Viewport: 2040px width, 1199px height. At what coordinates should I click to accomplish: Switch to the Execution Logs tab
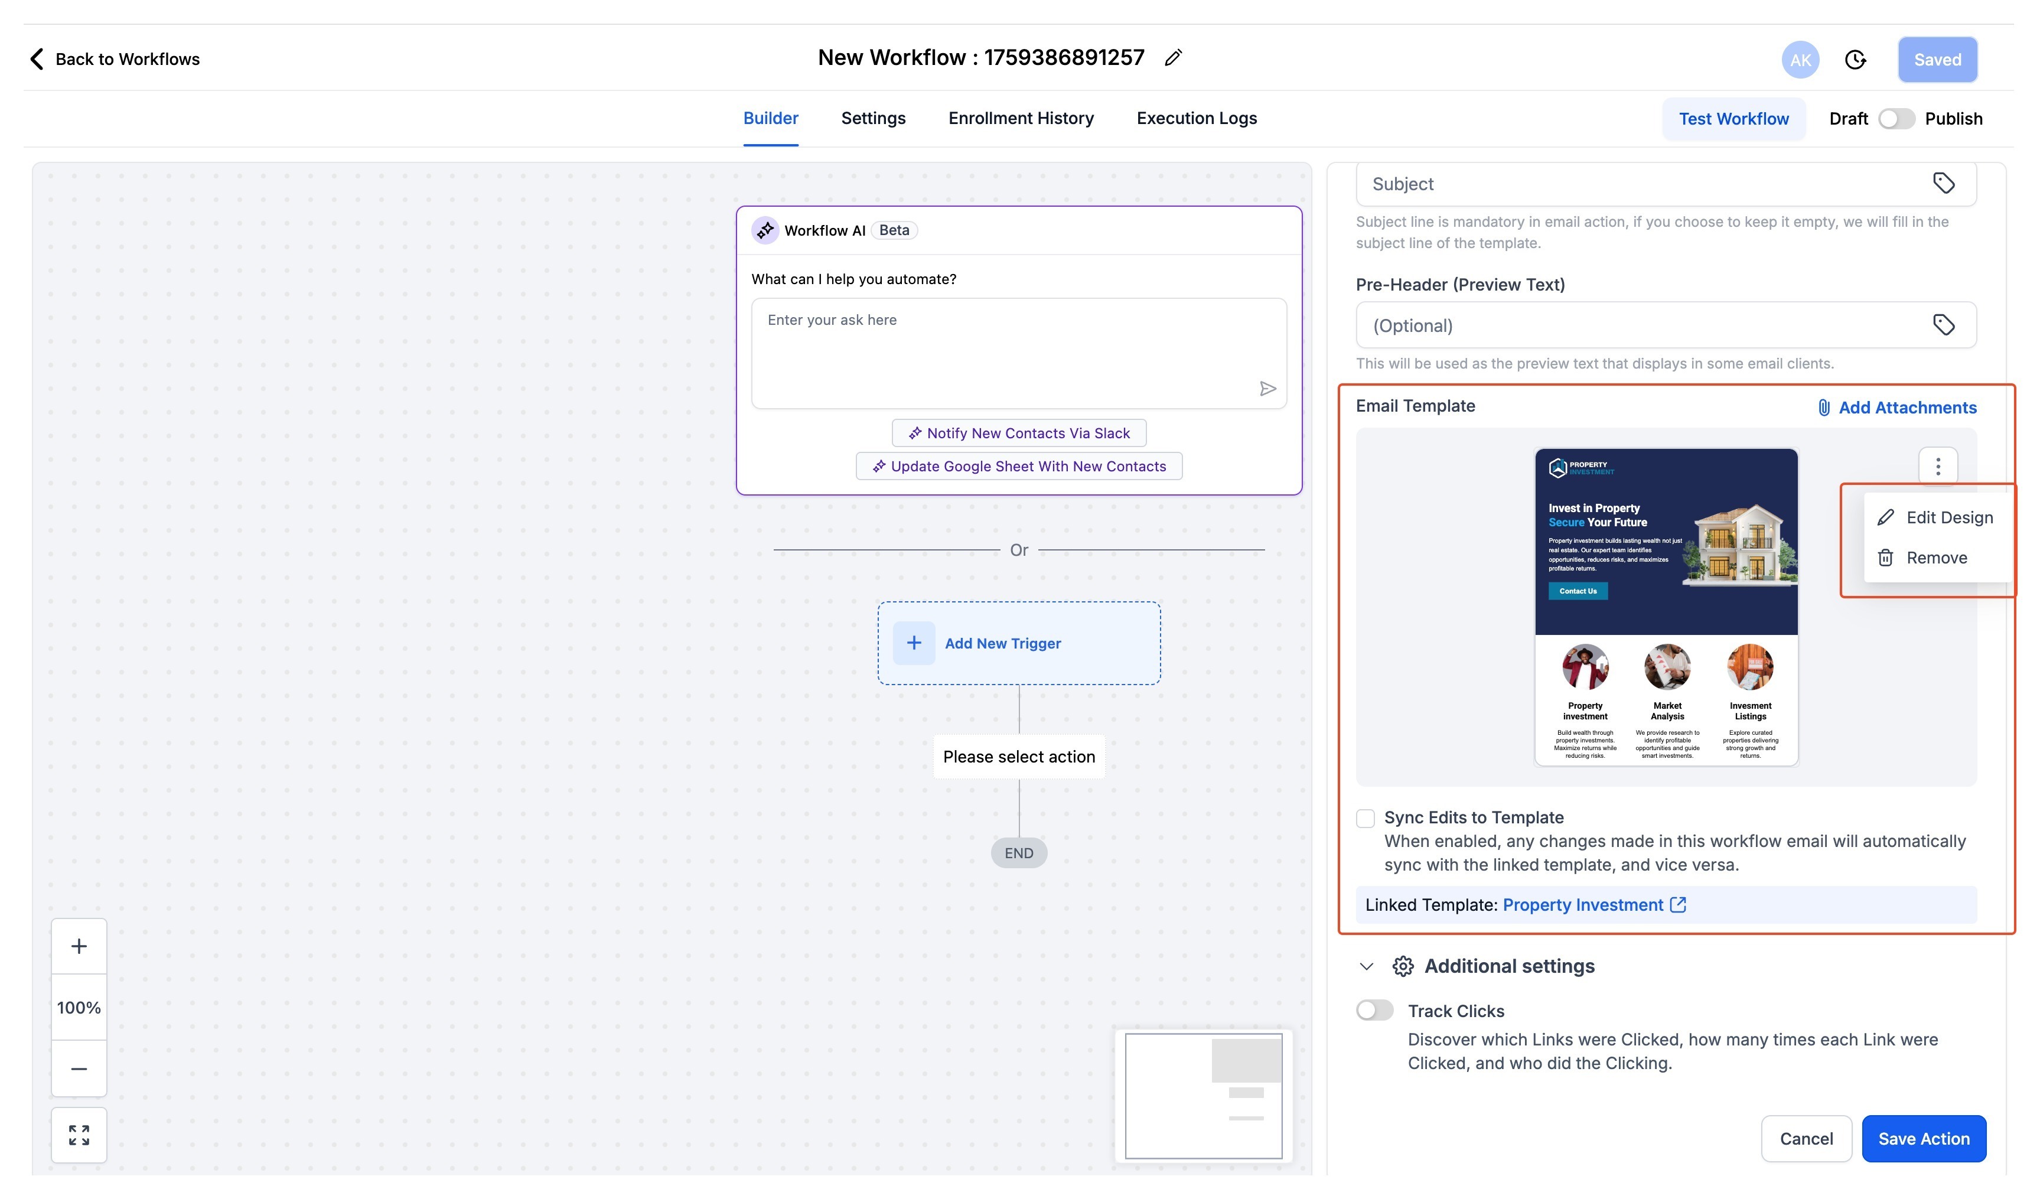tap(1197, 118)
